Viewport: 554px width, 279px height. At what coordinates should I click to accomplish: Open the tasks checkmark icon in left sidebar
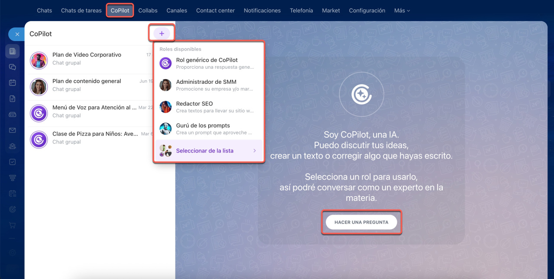[13, 162]
